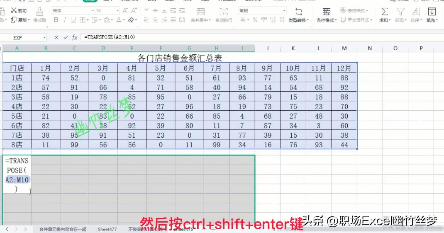Switch to sheet tab Sheet477
Viewport: 444px width, 233px height.
[x=107, y=229]
